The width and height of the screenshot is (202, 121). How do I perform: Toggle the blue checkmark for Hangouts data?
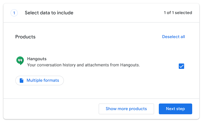pyautogui.click(x=181, y=66)
